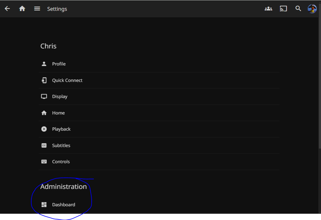Screen dimensions: 321x220
Task: Open the Profile settings entry
Action: point(59,64)
